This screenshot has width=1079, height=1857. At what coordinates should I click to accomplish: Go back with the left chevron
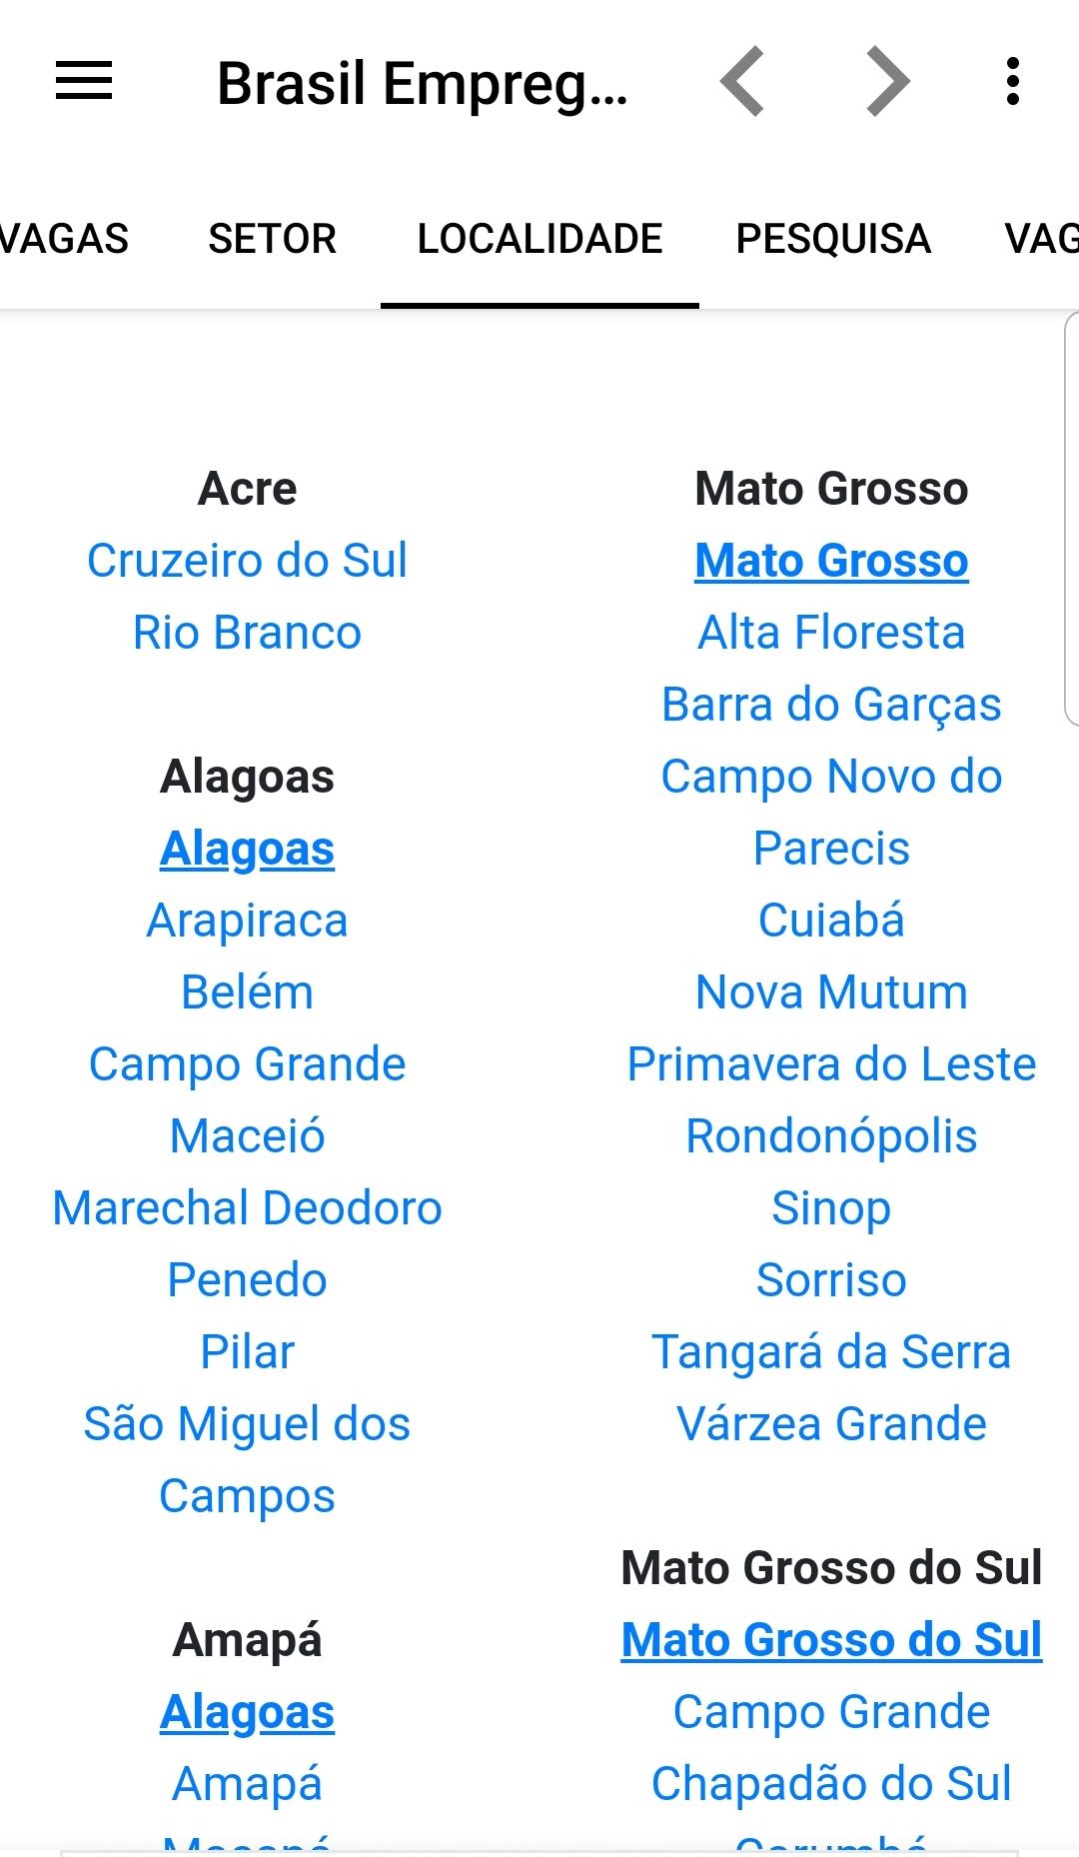tap(742, 81)
